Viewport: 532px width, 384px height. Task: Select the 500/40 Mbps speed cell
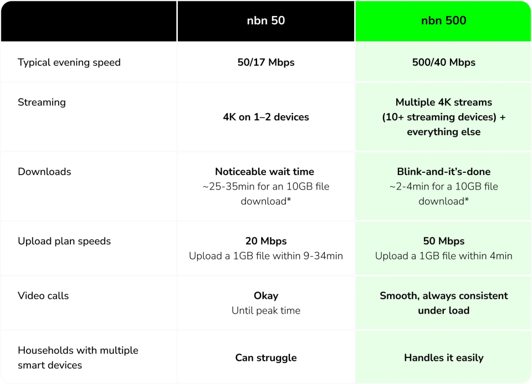[443, 62]
